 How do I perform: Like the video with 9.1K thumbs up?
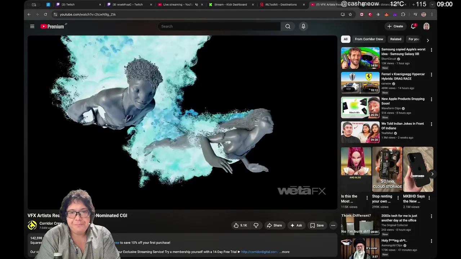click(240, 226)
